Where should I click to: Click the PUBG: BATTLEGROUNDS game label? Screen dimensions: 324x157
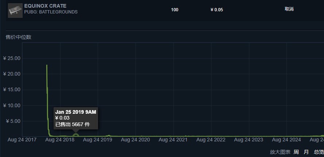pos(51,12)
